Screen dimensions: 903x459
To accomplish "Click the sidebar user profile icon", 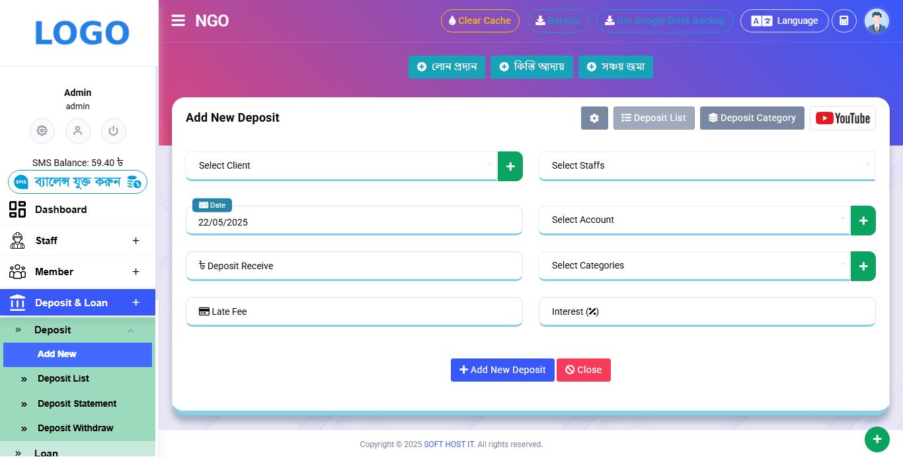I will [x=78, y=130].
